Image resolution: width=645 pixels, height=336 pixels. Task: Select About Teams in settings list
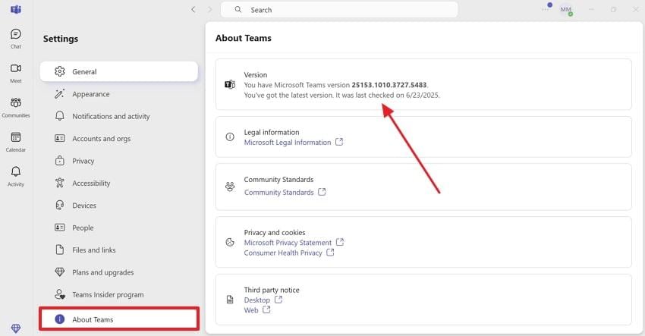click(119, 319)
